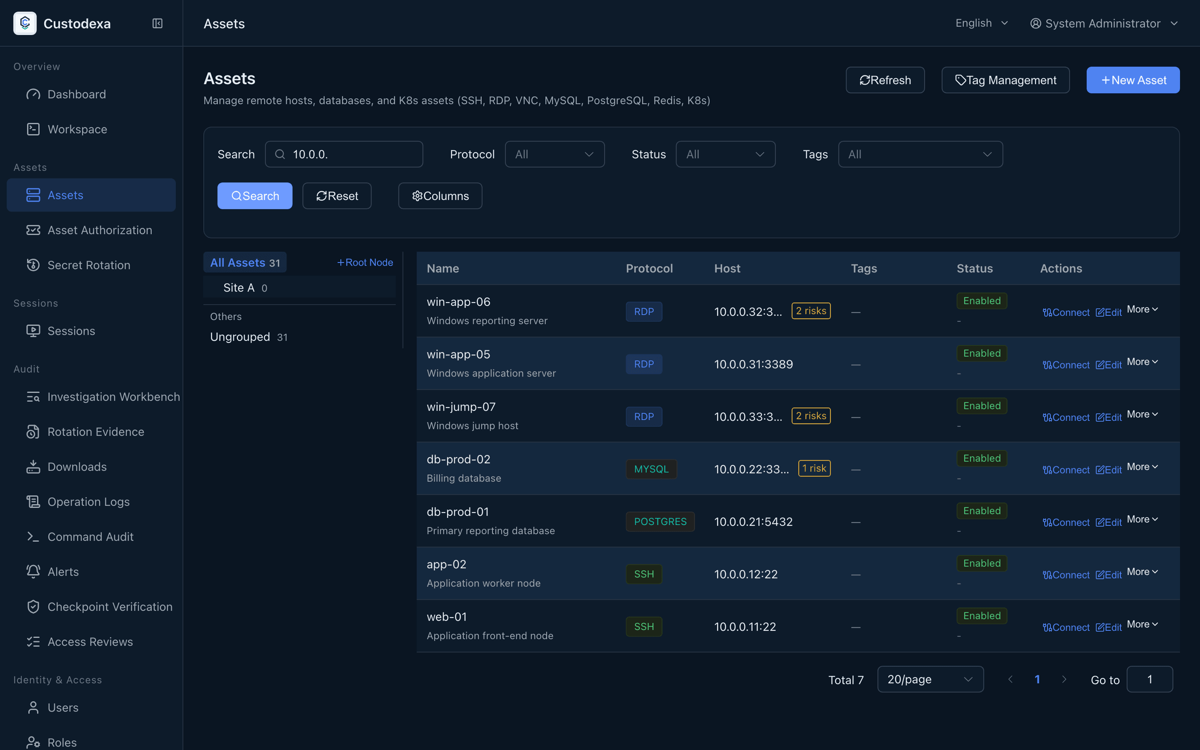1200x750 pixels.
Task: Open Operation Logs
Action: pos(91,501)
